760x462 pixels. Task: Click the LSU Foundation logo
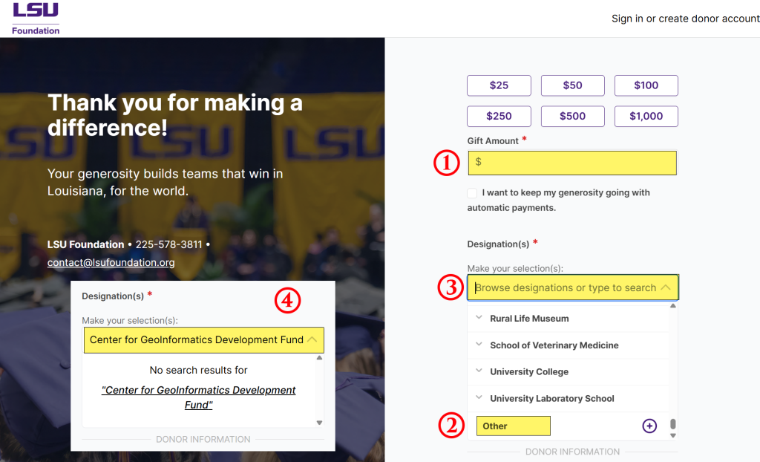[36, 19]
